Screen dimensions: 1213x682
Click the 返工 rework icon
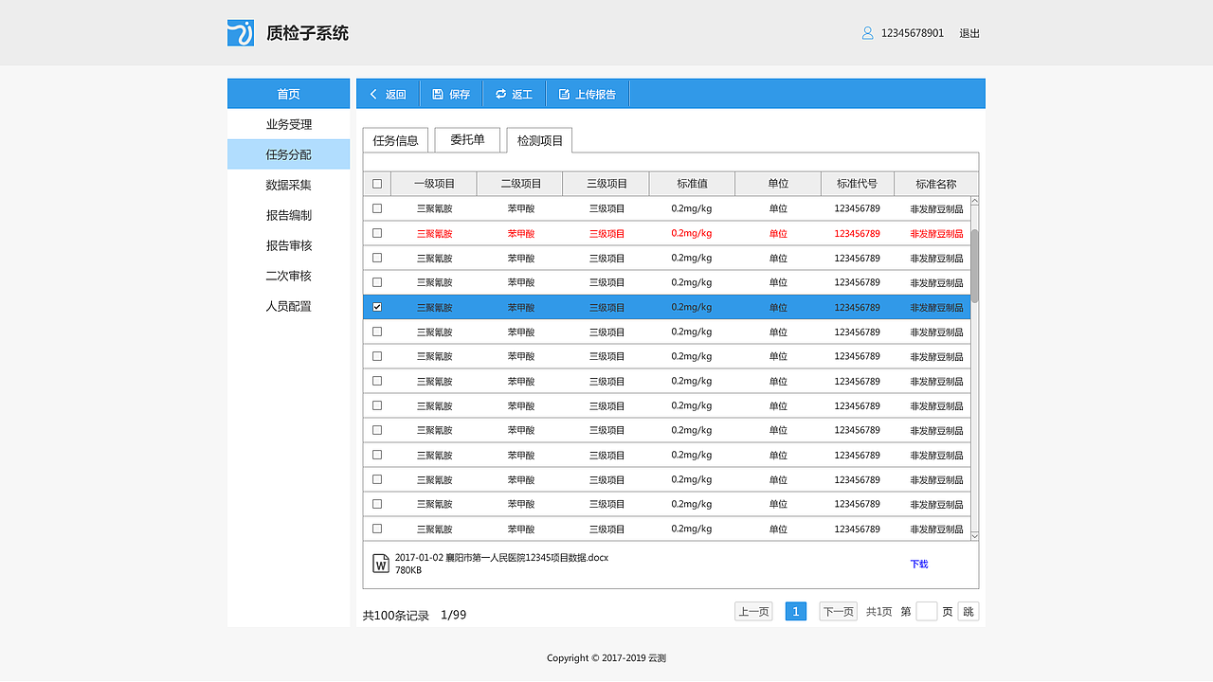[501, 94]
